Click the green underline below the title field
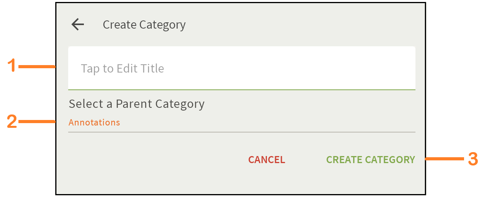486x198 pixels. click(241, 90)
